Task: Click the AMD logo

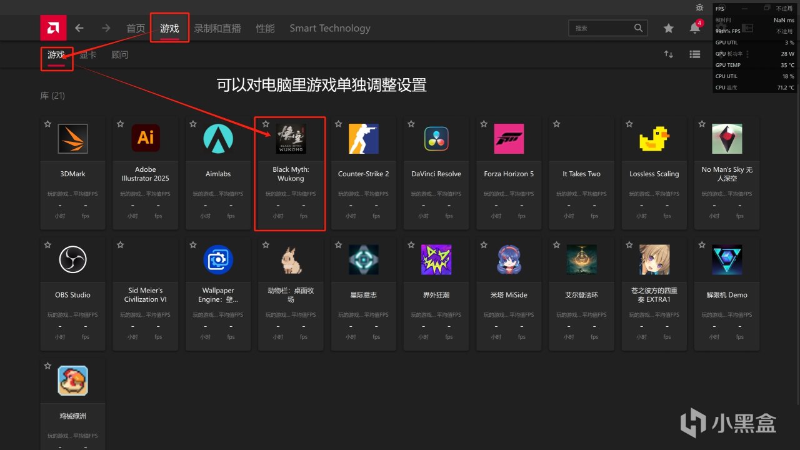Action: (x=53, y=28)
